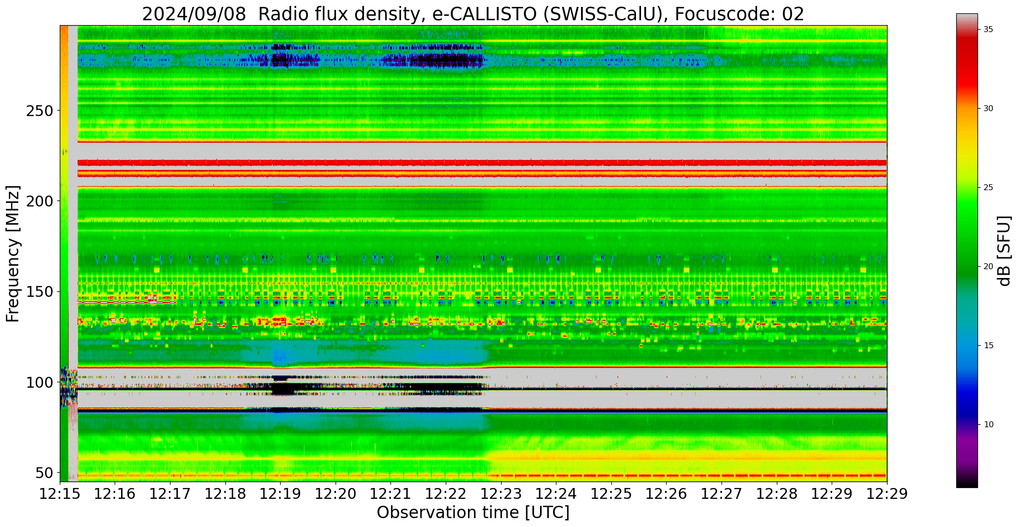The image size is (1019, 527).
Task: Click the 12:25 time tick label
Action: coord(611,494)
